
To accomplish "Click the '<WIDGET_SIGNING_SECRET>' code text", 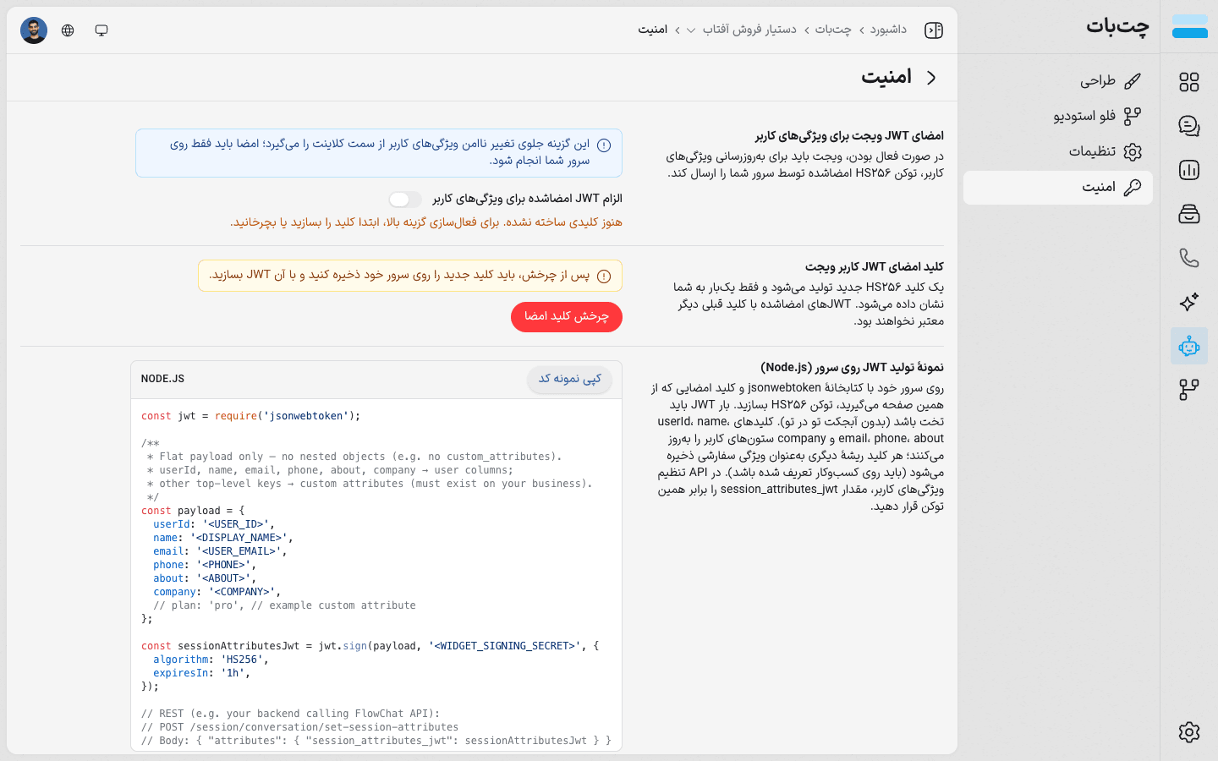I will pyautogui.click(x=505, y=646).
